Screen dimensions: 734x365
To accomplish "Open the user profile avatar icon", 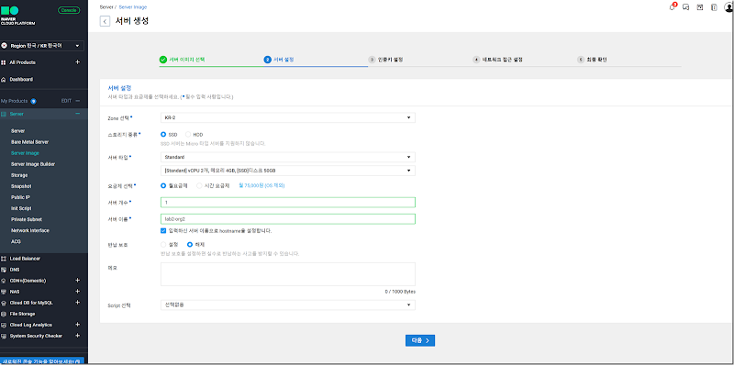I will 728,6.
